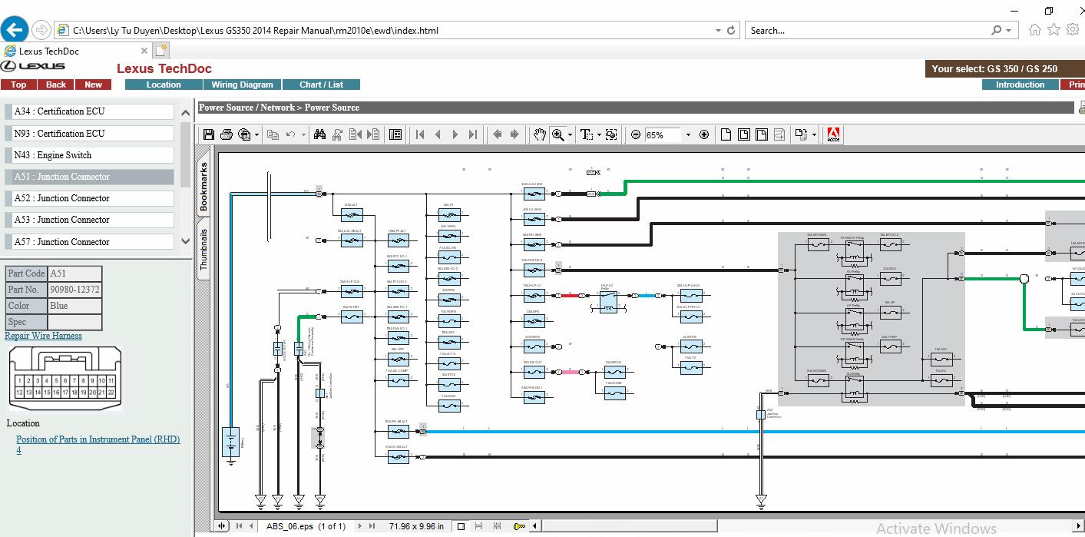
Task: Set Fit Width page view
Action: click(761, 134)
